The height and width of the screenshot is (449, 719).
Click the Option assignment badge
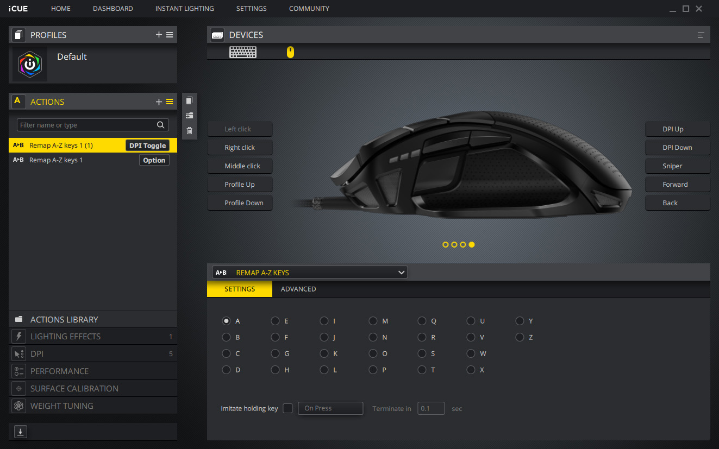coord(154,160)
